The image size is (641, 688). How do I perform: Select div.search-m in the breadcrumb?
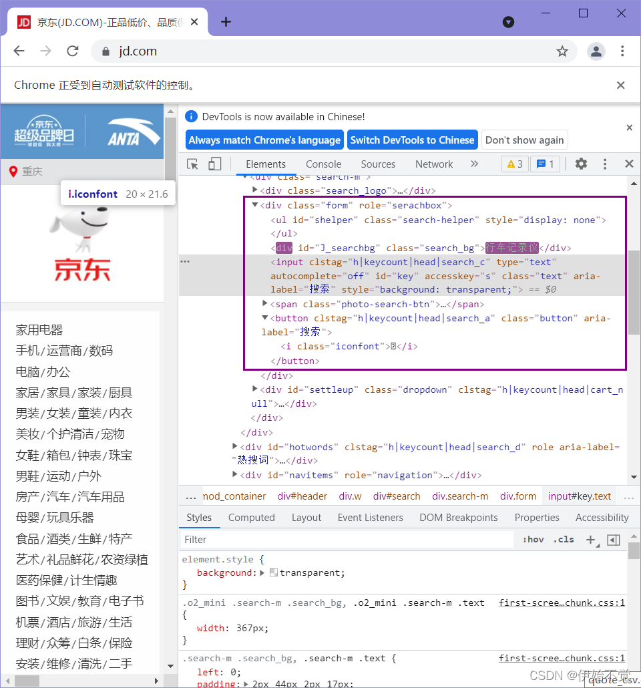coord(460,496)
